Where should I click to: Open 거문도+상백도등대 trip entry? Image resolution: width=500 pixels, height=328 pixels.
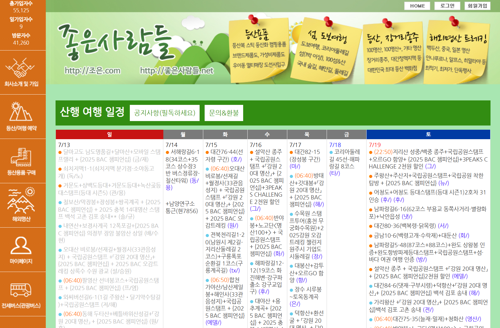coord(109,189)
